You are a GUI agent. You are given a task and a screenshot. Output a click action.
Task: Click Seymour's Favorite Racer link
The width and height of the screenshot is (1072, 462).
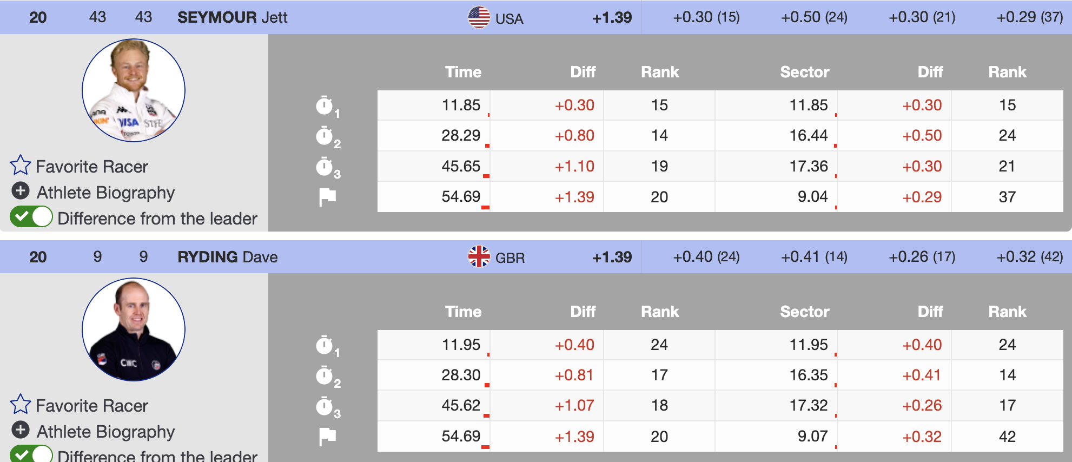coord(91,167)
